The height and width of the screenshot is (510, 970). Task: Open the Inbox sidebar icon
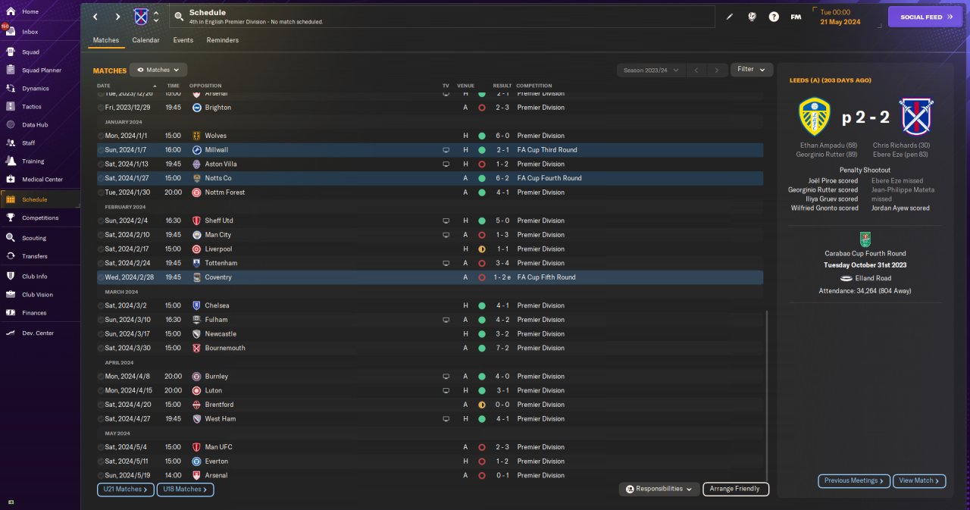tap(11, 32)
